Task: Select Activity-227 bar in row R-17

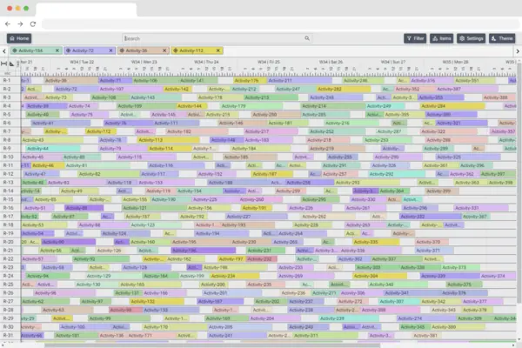Action: (x=257, y=217)
